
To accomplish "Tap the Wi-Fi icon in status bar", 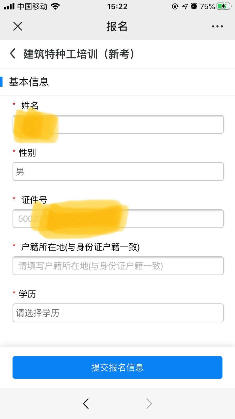I will tap(56, 6).
